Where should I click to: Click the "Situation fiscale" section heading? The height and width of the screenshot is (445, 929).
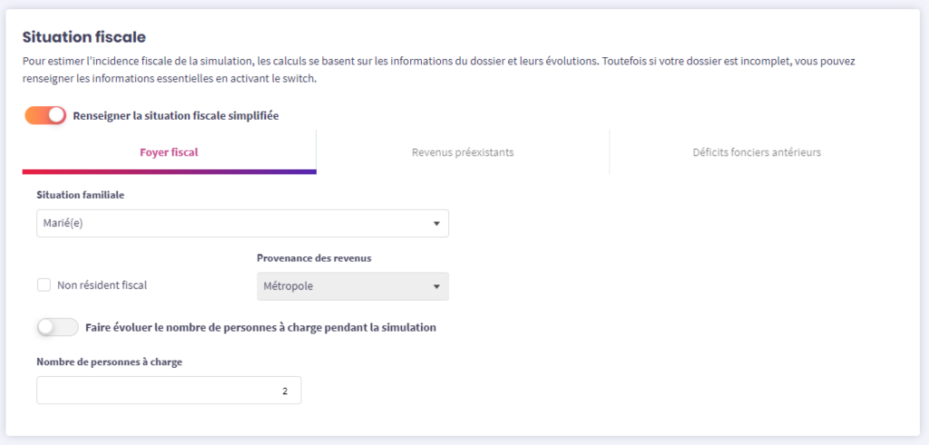pyautogui.click(x=84, y=37)
